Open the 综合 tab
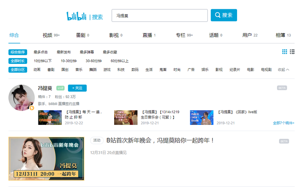This screenshot has height=187, width=301. click(x=14, y=35)
